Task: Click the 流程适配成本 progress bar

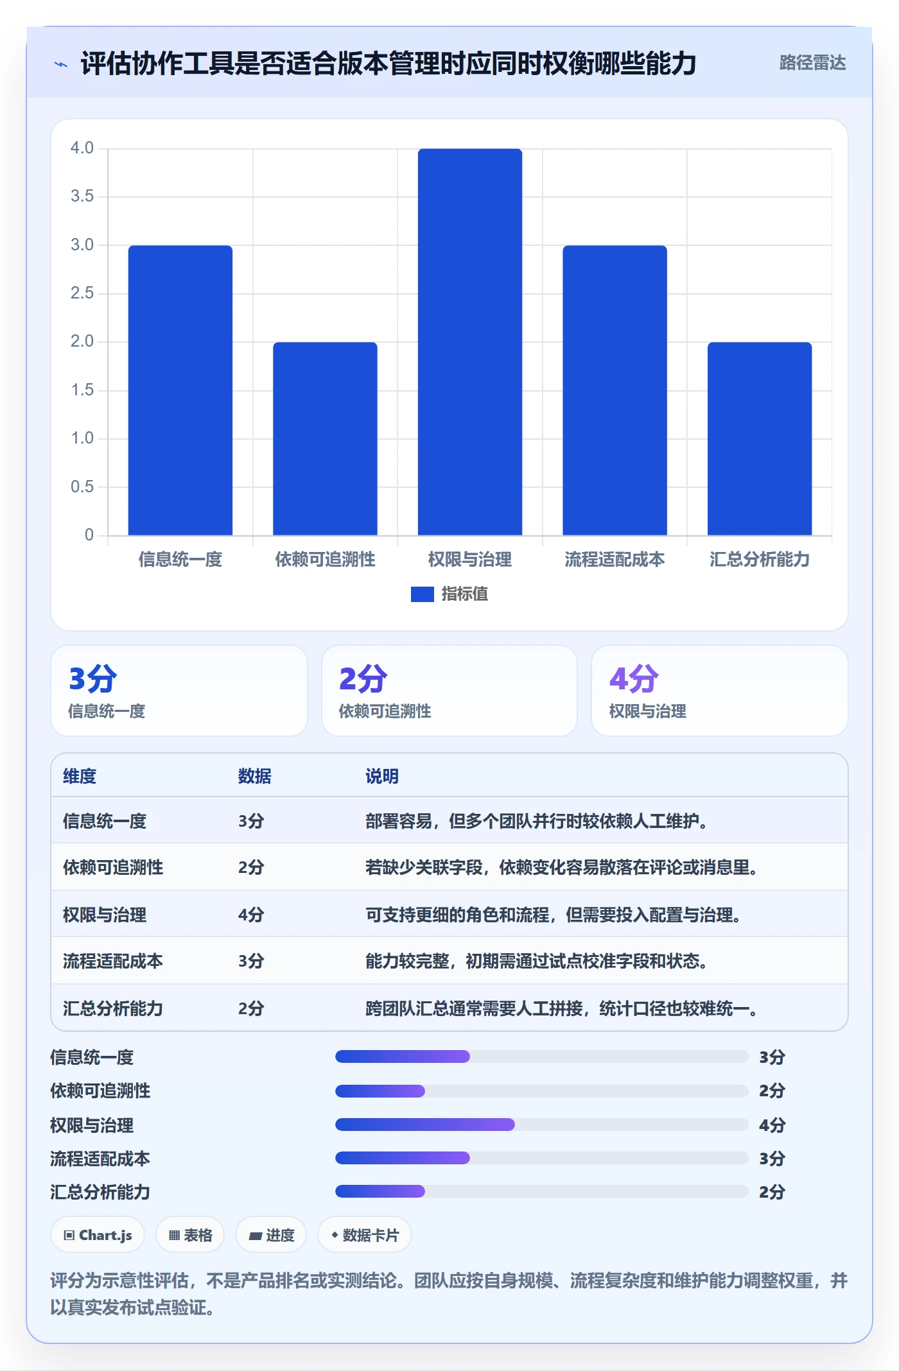Action: [x=541, y=1158]
